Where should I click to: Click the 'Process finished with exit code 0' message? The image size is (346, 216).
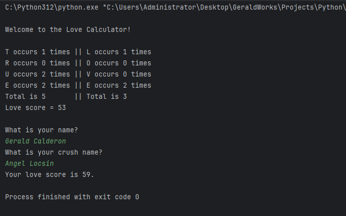[x=72, y=197]
